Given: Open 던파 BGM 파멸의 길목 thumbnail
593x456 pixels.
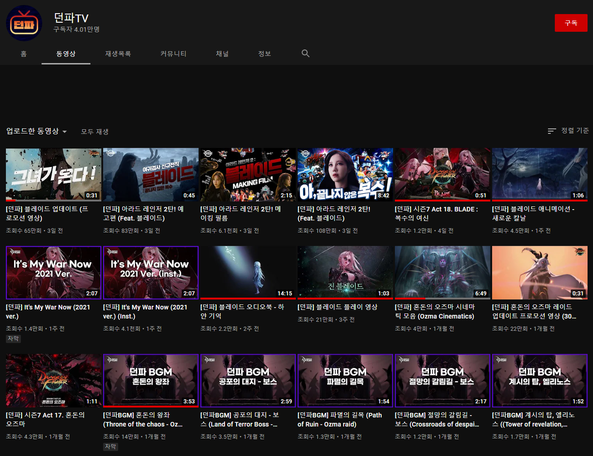Looking at the screenshot, I should 345,381.
